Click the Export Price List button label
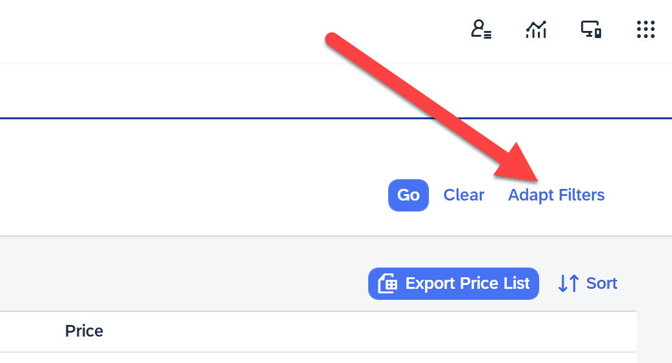Screen dimensions: 672x363 [x=467, y=283]
